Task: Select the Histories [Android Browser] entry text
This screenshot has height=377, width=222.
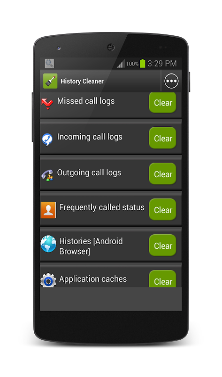Action: coord(91,246)
